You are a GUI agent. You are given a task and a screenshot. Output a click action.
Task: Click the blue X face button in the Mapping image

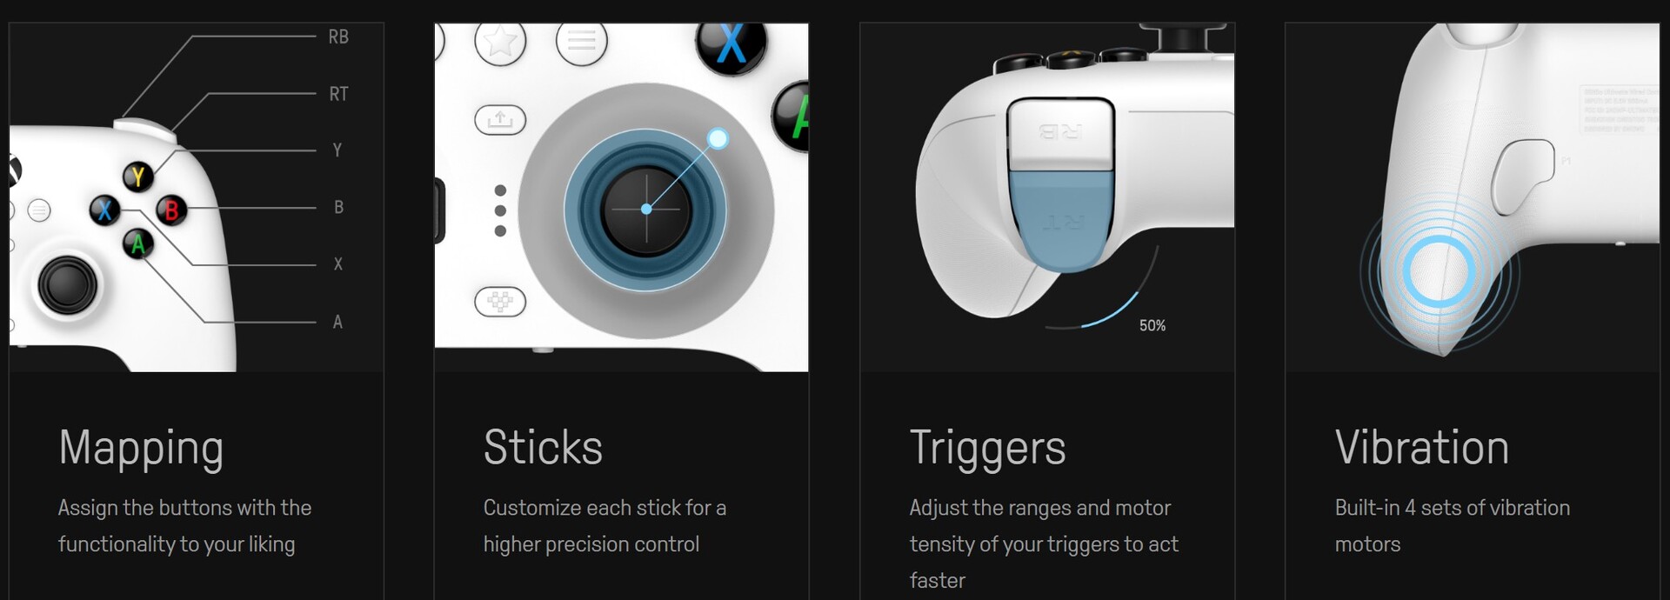click(105, 210)
